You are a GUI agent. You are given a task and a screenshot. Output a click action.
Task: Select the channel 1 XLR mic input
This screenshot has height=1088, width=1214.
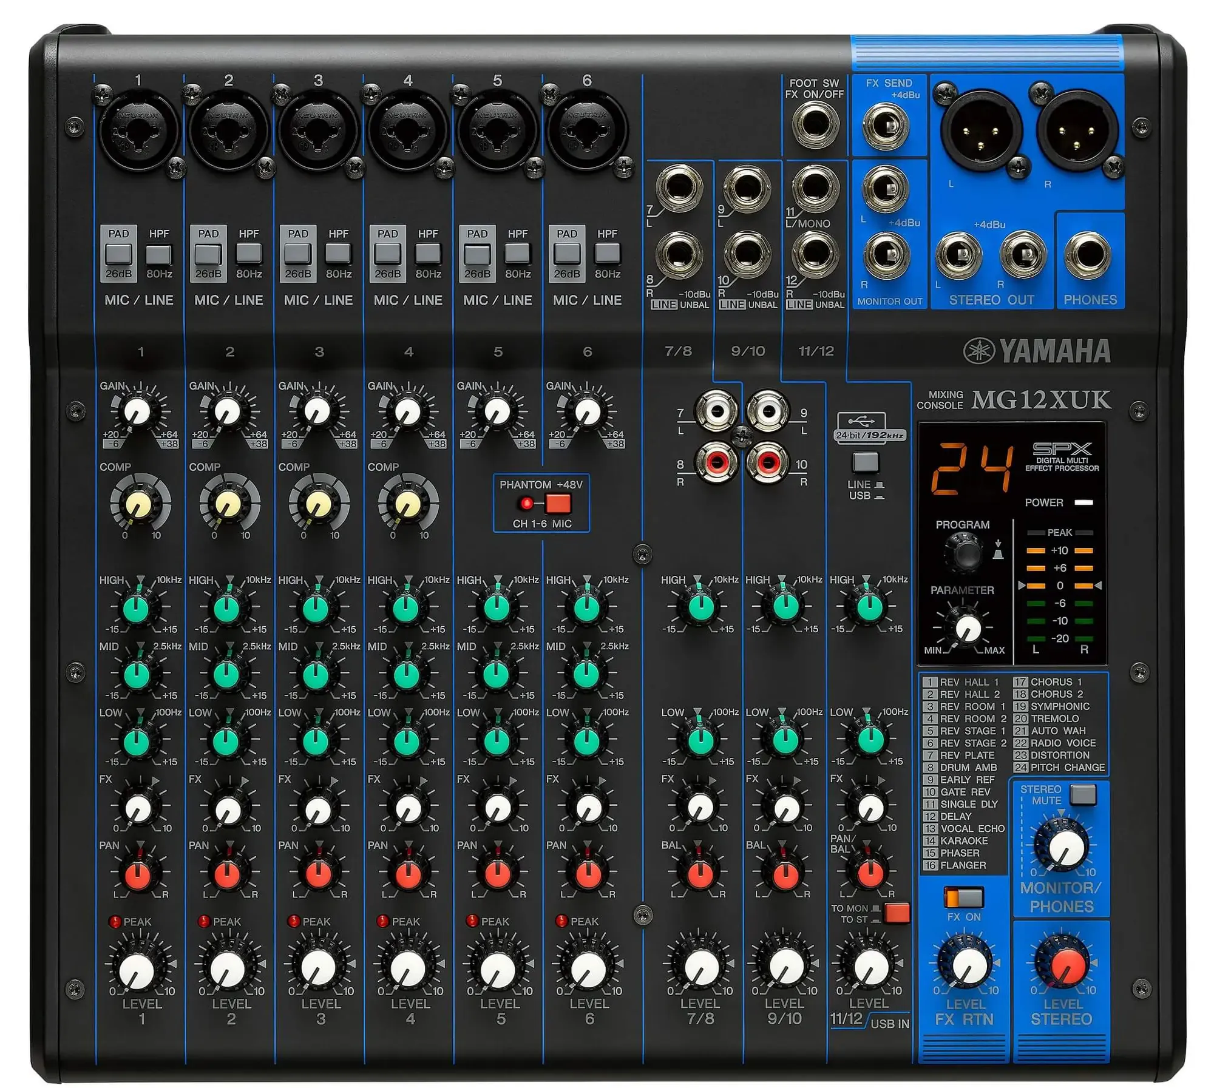pos(138,132)
